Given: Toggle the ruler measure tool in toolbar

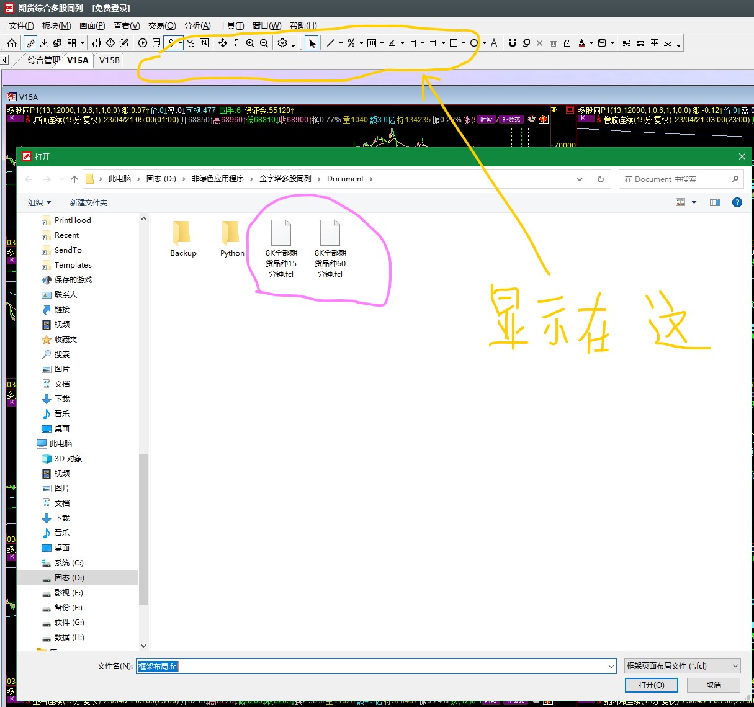Looking at the screenshot, I should (x=30, y=43).
